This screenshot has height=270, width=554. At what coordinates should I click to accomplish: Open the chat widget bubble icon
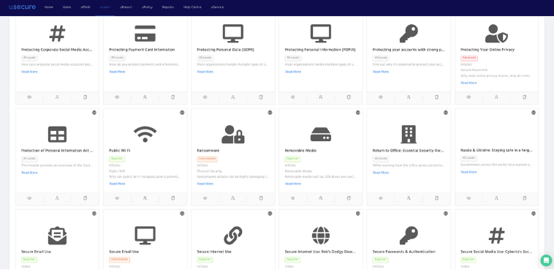(546, 260)
